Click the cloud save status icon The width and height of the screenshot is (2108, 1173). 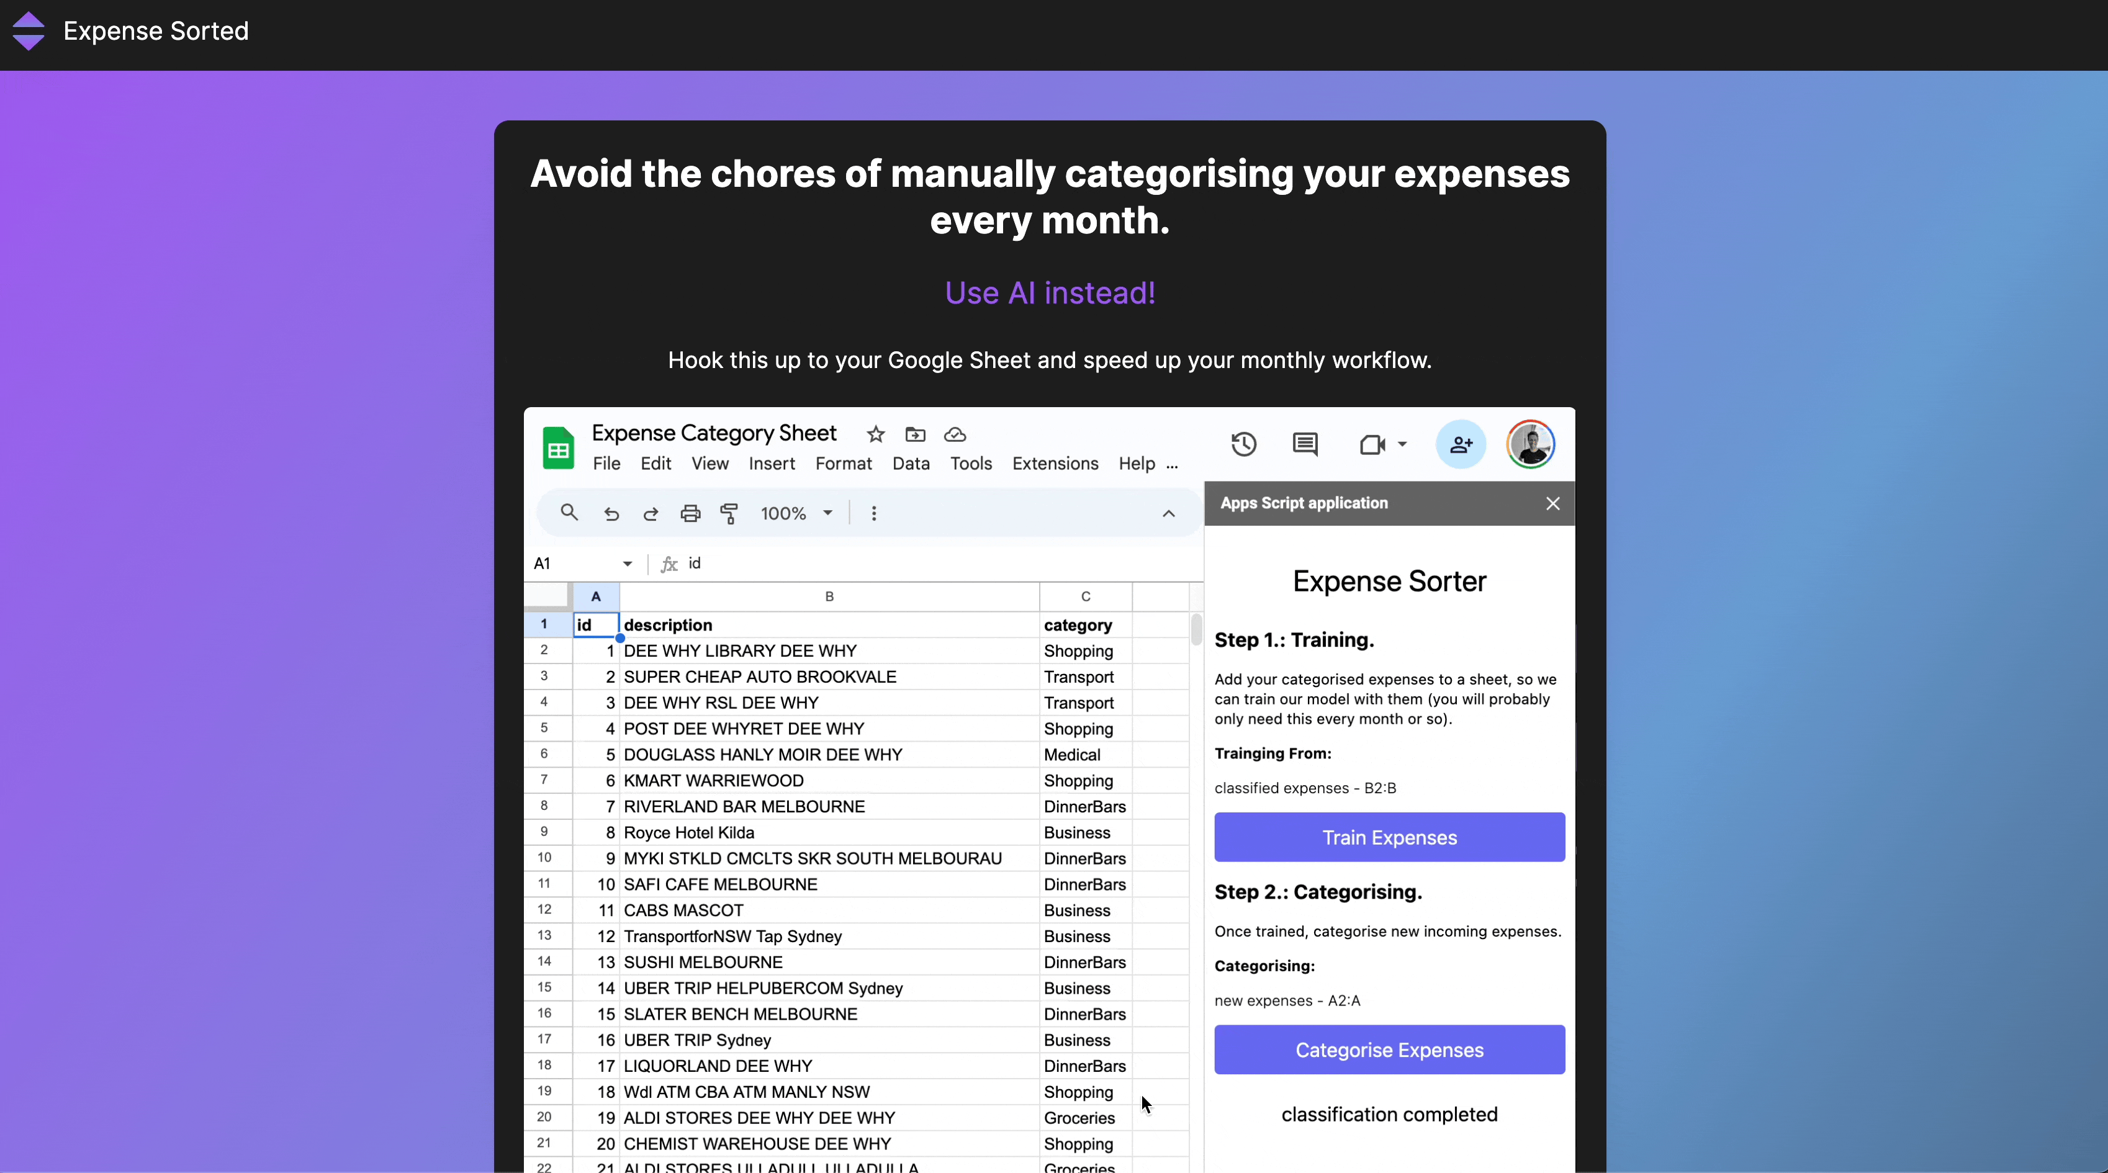point(954,434)
